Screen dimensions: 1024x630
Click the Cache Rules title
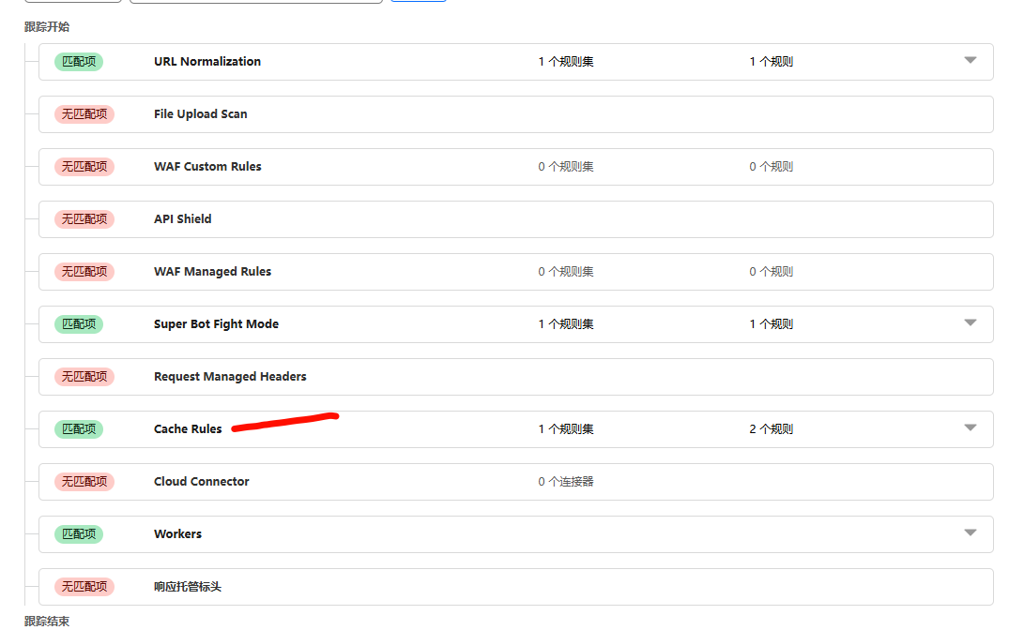point(188,429)
